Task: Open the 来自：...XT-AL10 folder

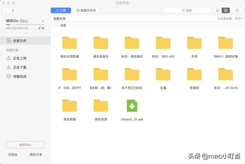Action: click(225, 74)
